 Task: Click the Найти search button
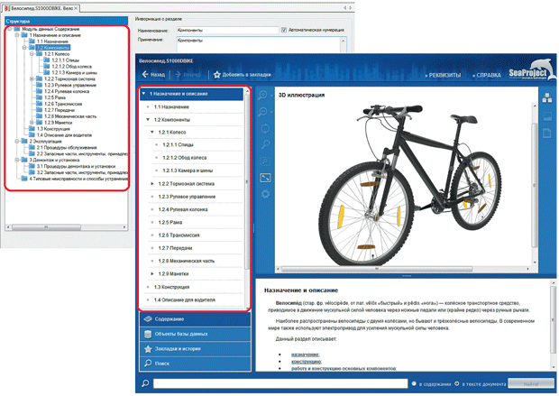point(531,384)
